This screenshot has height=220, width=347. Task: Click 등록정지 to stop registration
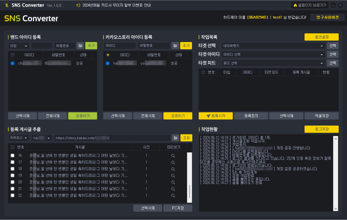(x=251, y=116)
